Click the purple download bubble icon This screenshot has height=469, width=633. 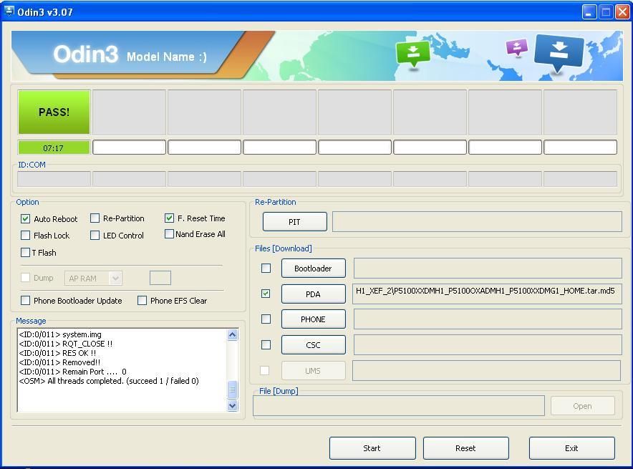click(516, 47)
